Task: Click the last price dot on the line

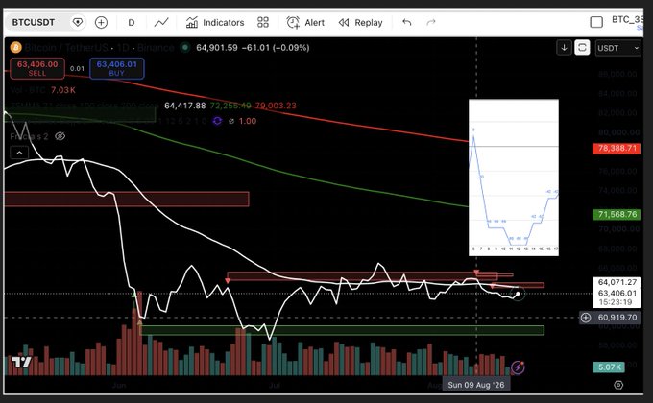Action: coord(518,294)
